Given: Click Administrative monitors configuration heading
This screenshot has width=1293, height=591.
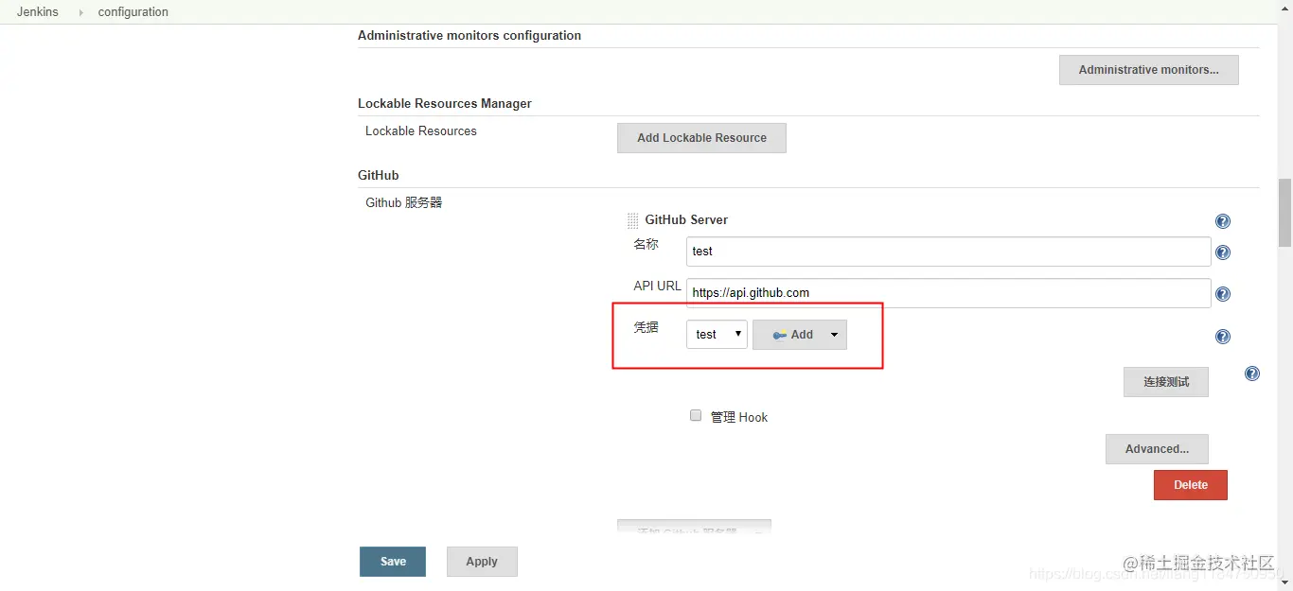Looking at the screenshot, I should click(x=469, y=35).
